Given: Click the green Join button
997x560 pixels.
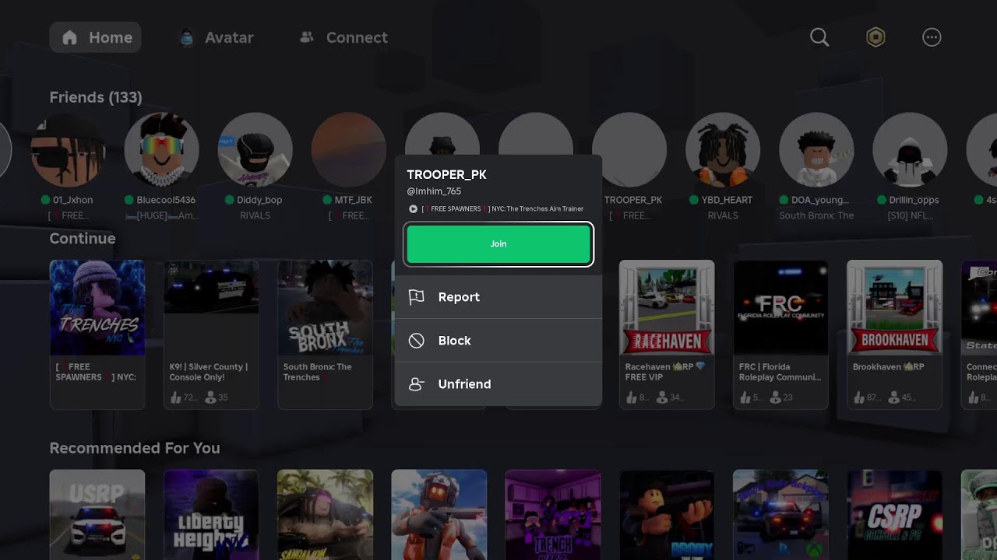Looking at the screenshot, I should coord(498,244).
